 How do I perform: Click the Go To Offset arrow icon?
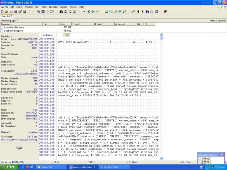[x=84, y=12]
